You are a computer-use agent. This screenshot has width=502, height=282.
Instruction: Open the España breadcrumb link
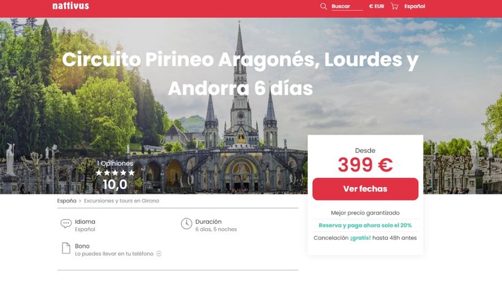click(67, 201)
